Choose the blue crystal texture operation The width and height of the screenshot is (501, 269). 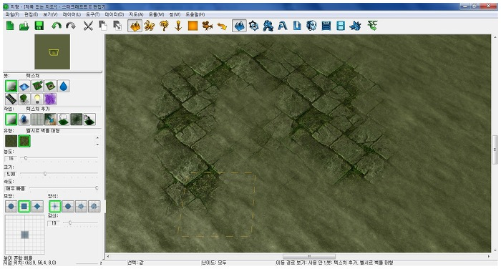pyautogui.click(x=24, y=119)
